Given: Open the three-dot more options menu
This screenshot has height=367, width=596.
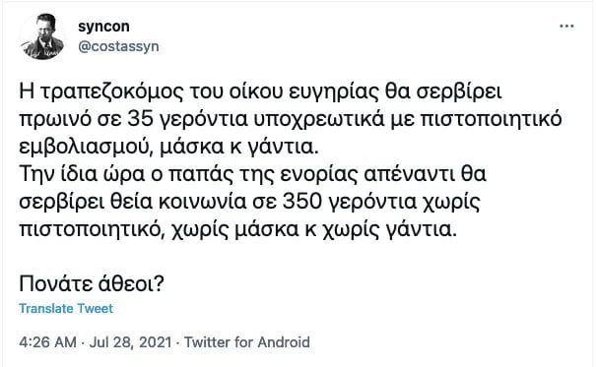Looking at the screenshot, I should (566, 27).
